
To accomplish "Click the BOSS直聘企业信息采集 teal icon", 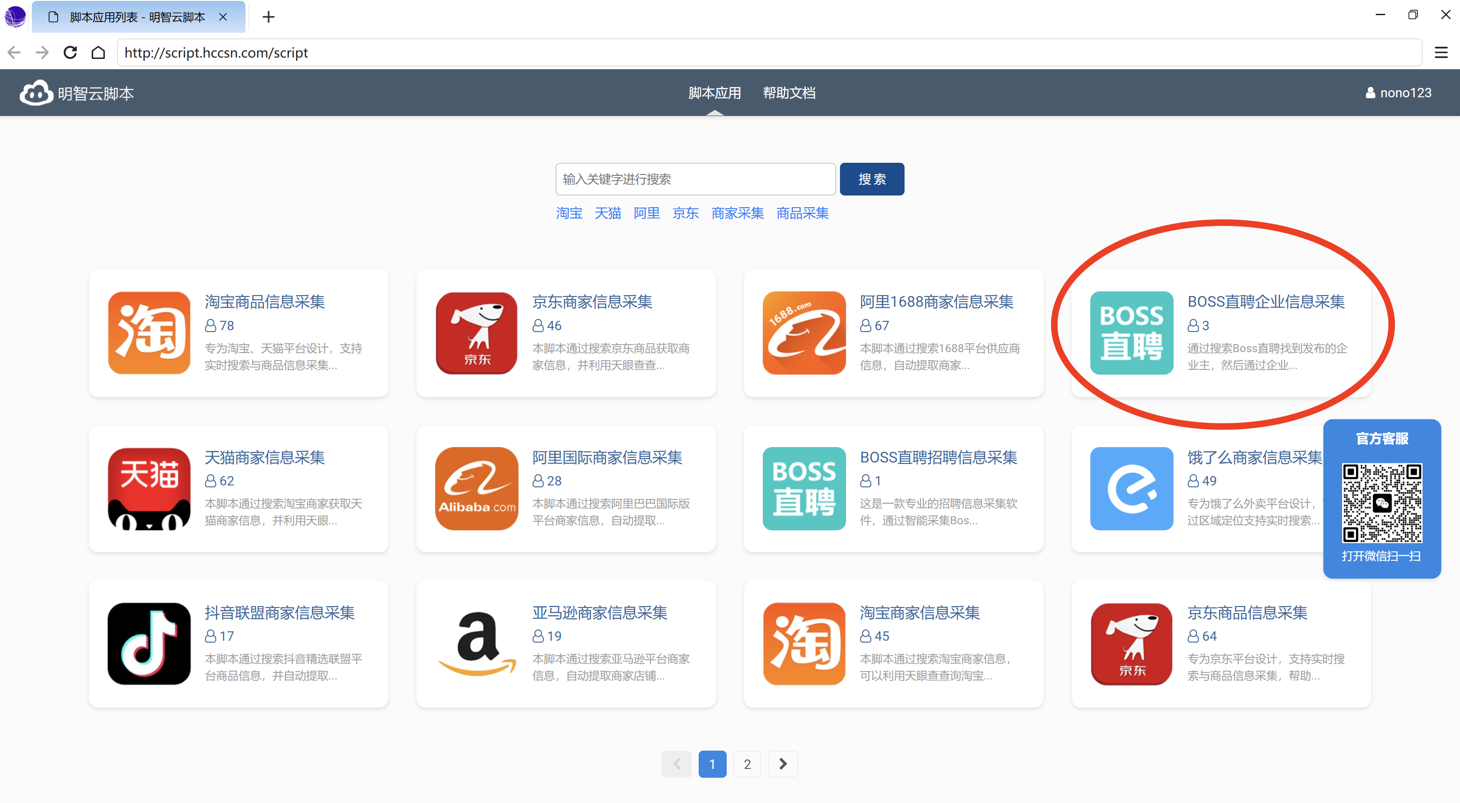I will (x=1132, y=333).
